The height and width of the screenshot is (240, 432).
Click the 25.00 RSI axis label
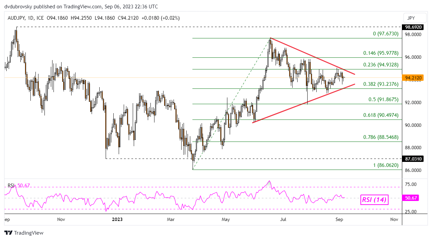pyautogui.click(x=411, y=212)
